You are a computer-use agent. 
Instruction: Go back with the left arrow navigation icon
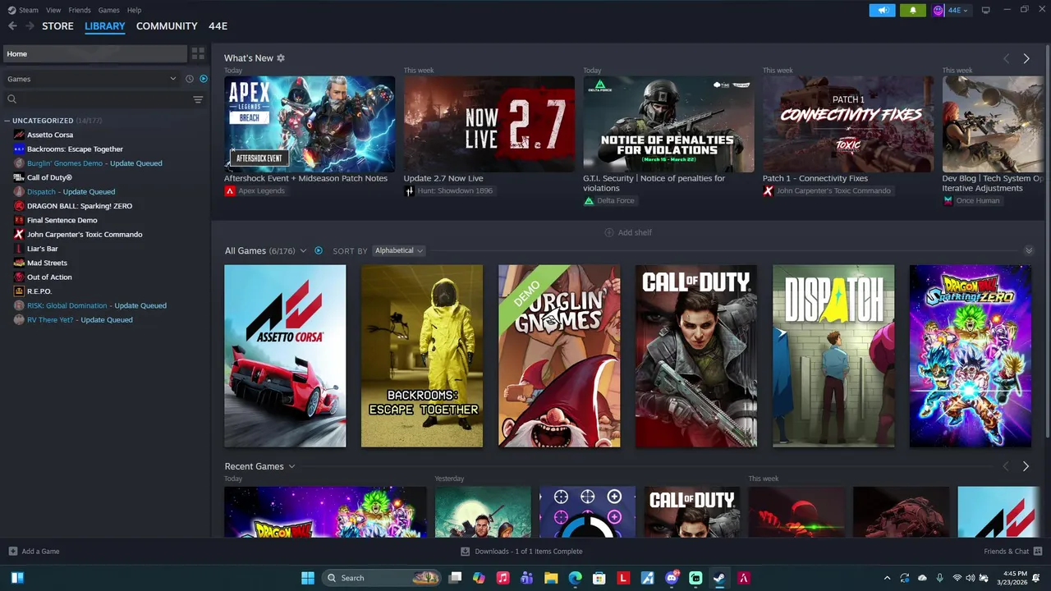[12, 26]
